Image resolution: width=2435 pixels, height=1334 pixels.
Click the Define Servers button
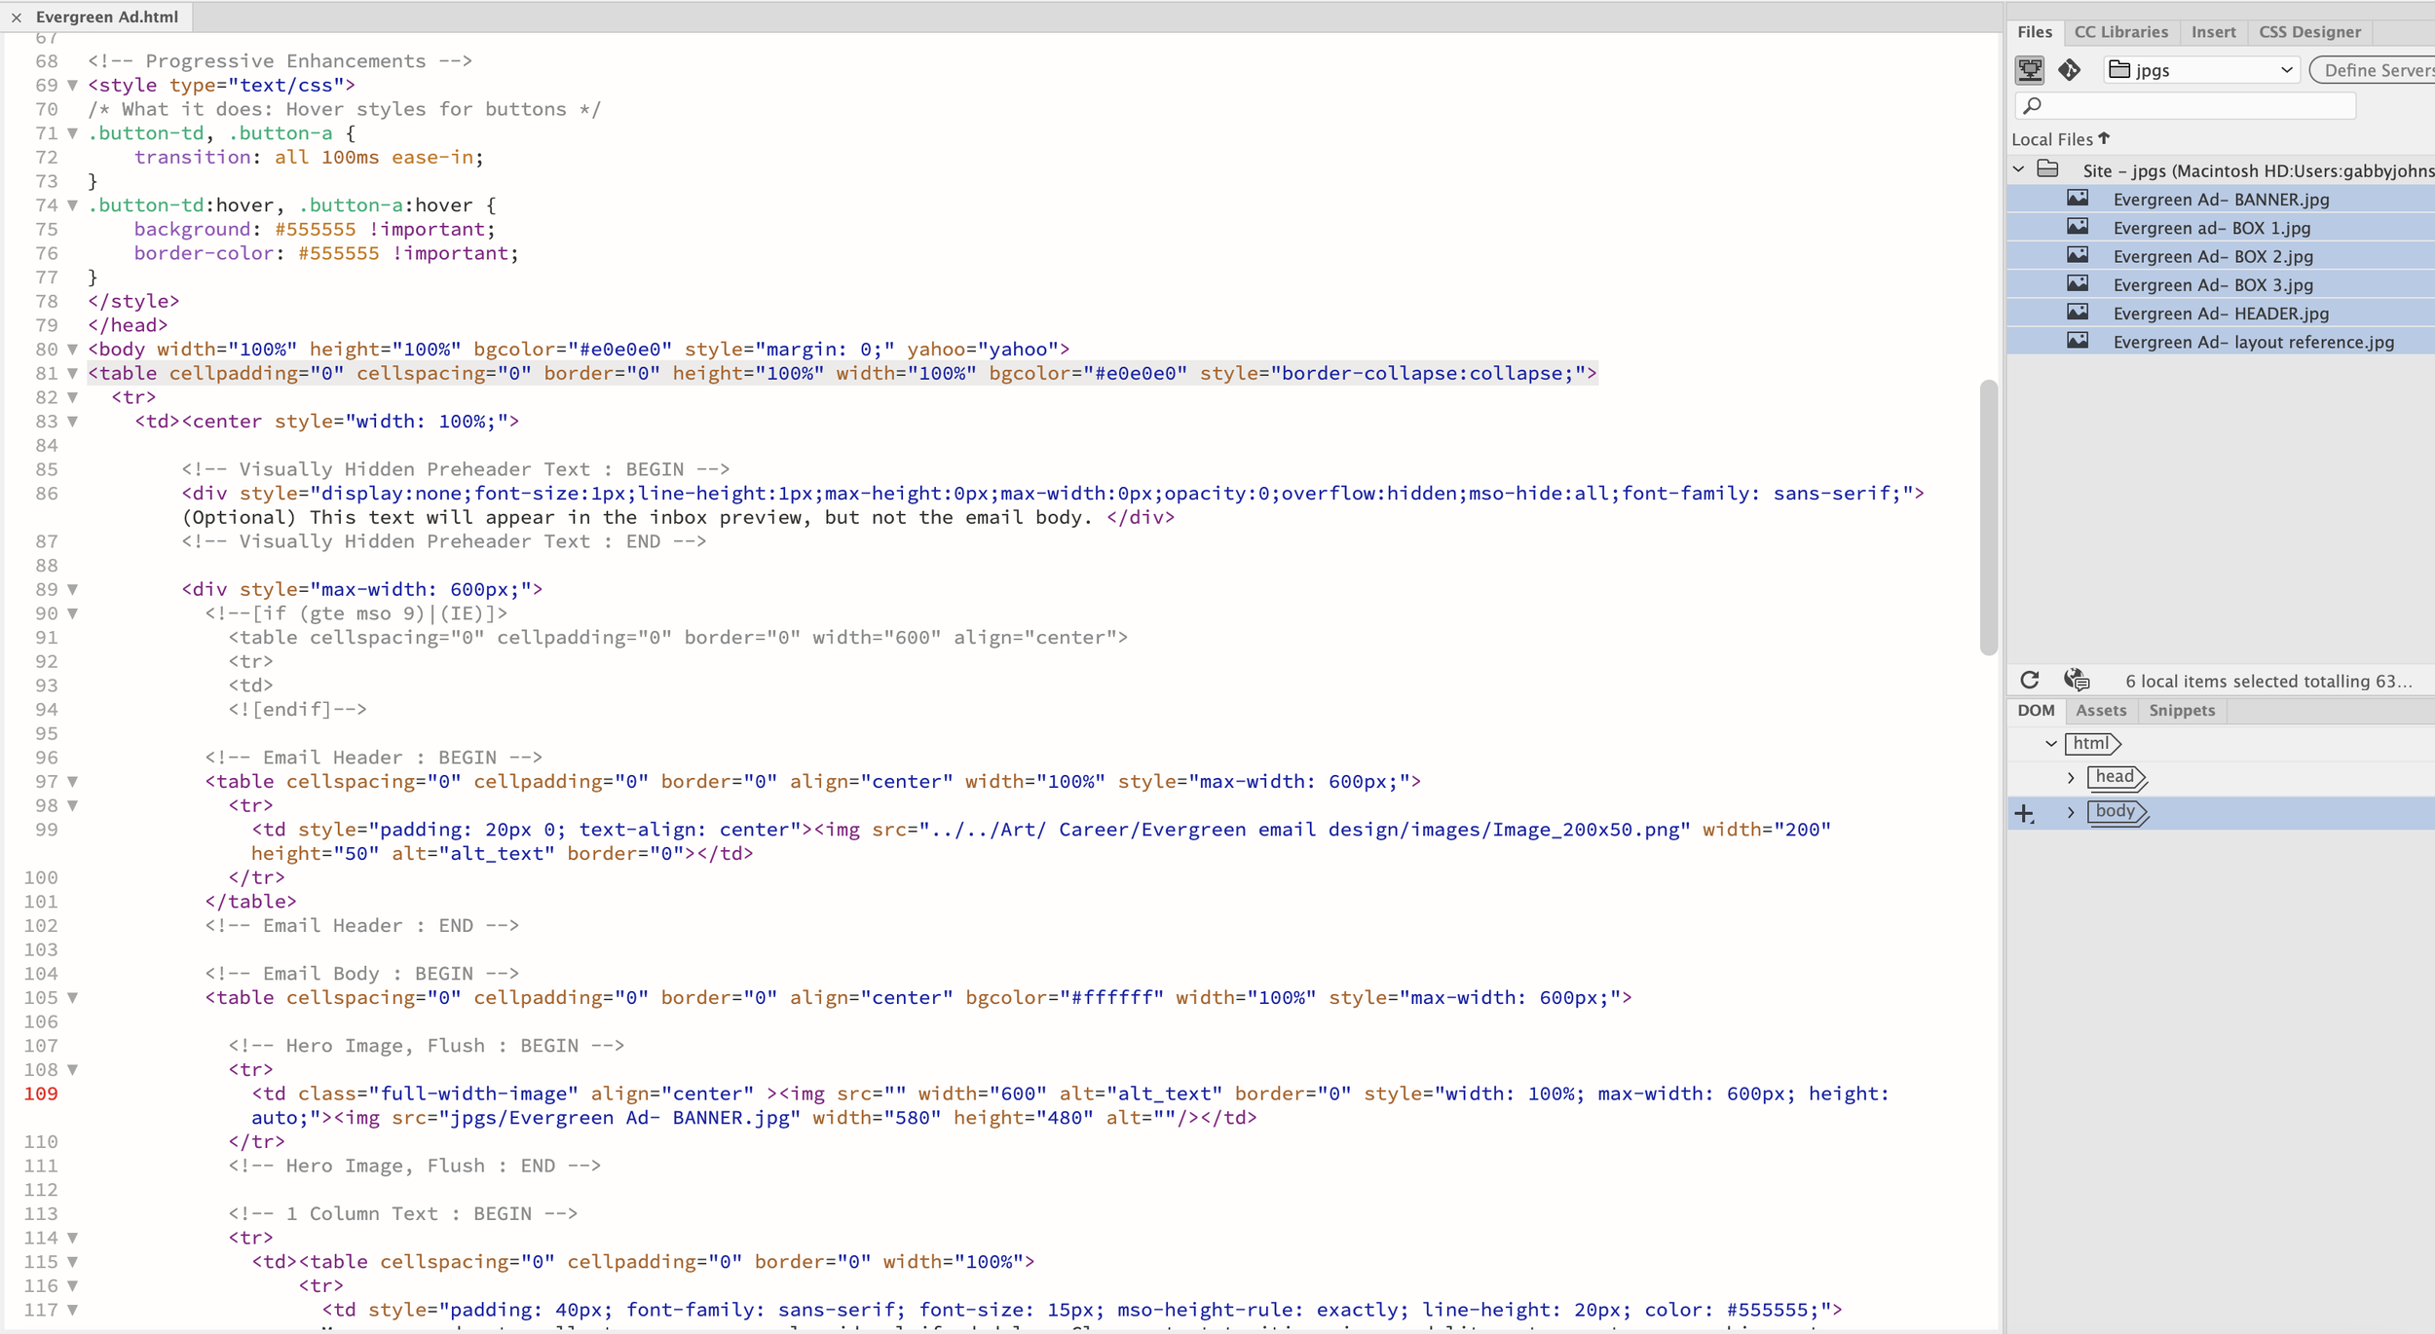point(2377,70)
